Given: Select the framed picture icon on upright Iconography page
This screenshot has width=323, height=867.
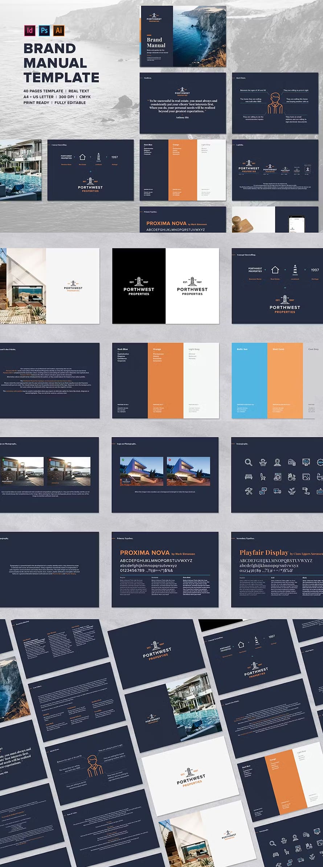Looking at the screenshot, I should pos(306,477).
